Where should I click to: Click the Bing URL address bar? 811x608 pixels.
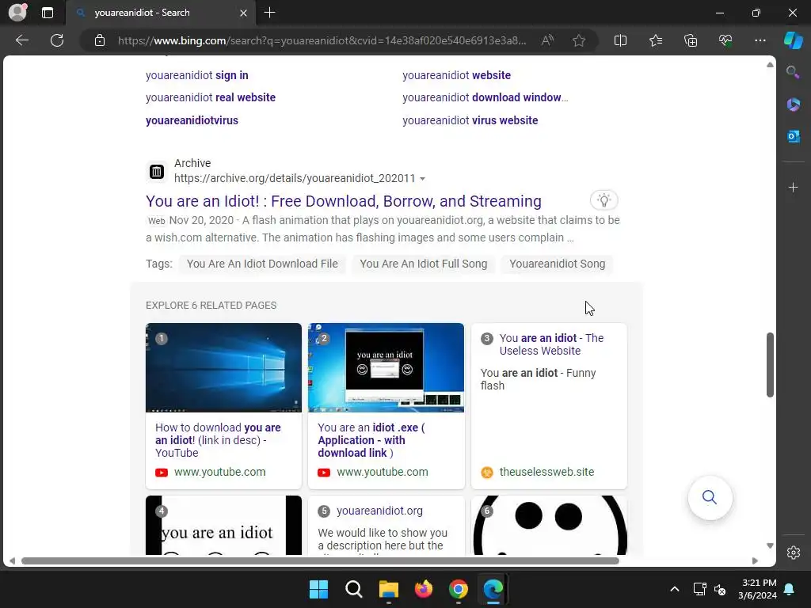322,40
